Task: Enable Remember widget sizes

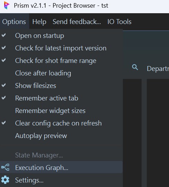Action: (x=61, y=111)
